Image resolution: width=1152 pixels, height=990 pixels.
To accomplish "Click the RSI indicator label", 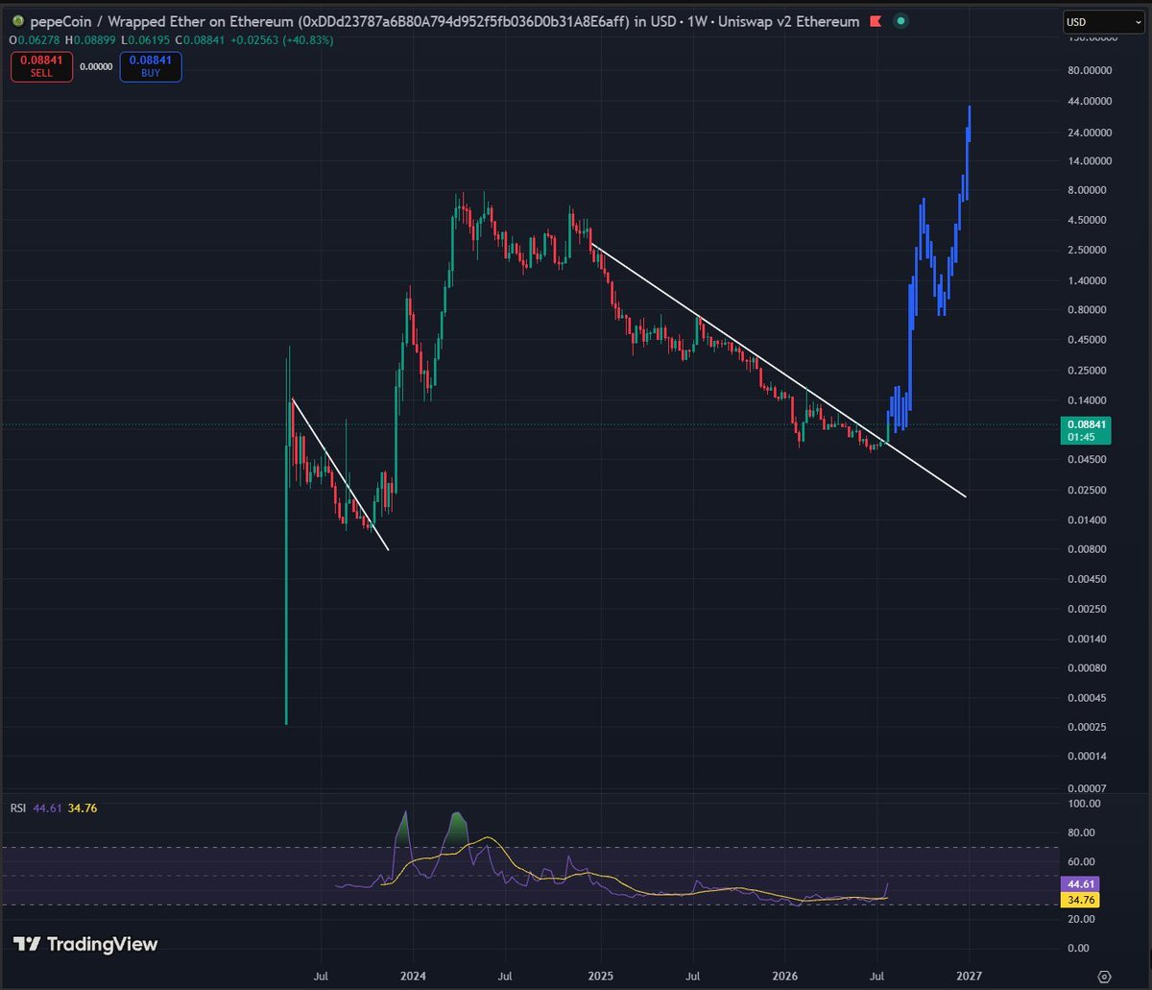I will 18,809.
